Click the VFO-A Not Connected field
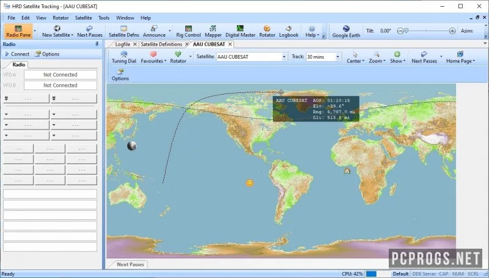Screen dimensions: 489x278 60,75
